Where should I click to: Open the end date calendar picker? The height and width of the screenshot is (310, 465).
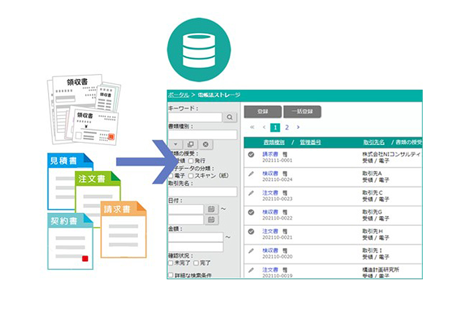pos(211,220)
